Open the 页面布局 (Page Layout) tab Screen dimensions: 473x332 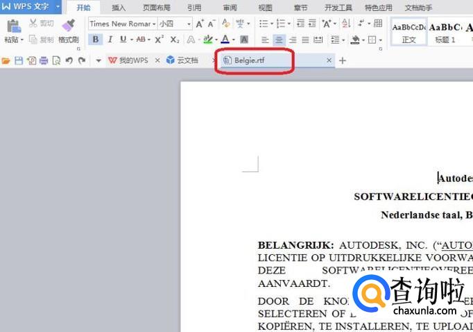point(156,8)
